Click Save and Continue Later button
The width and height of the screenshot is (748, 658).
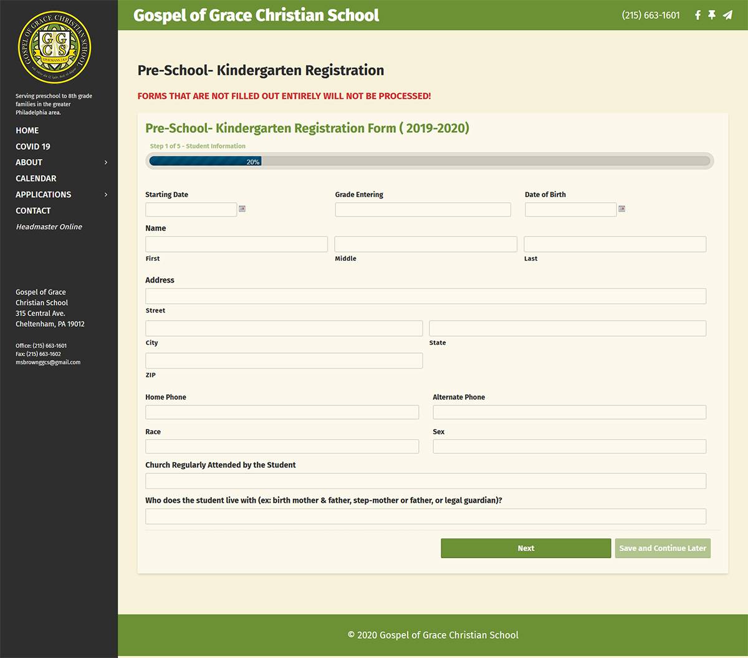point(663,548)
